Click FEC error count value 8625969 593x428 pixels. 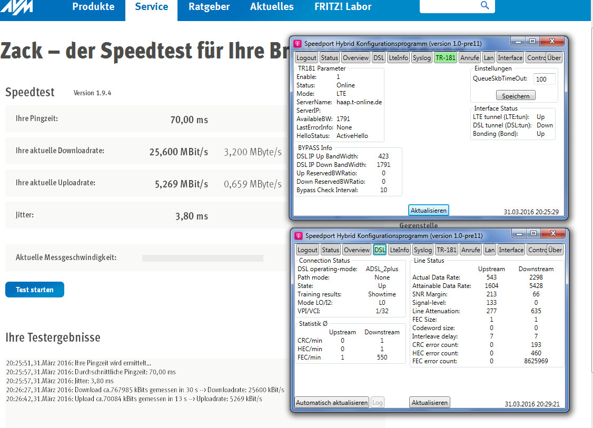pos(536,361)
